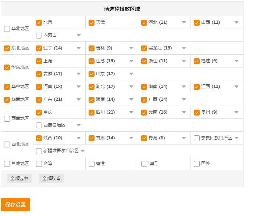
Task: Uncheck the 河北 checkbox
Action: click(144, 23)
